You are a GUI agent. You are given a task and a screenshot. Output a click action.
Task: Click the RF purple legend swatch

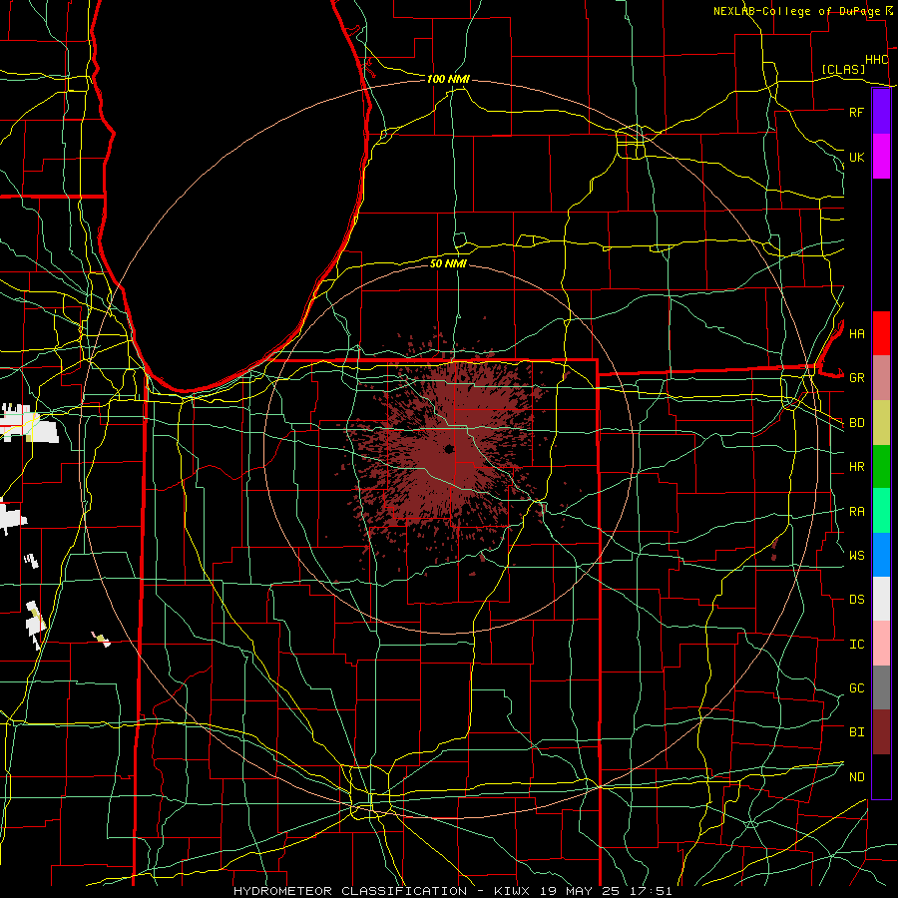tap(881, 112)
